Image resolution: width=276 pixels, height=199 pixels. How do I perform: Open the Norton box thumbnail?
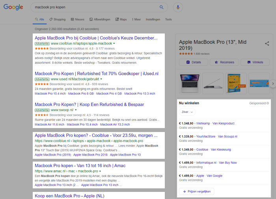(236, 84)
